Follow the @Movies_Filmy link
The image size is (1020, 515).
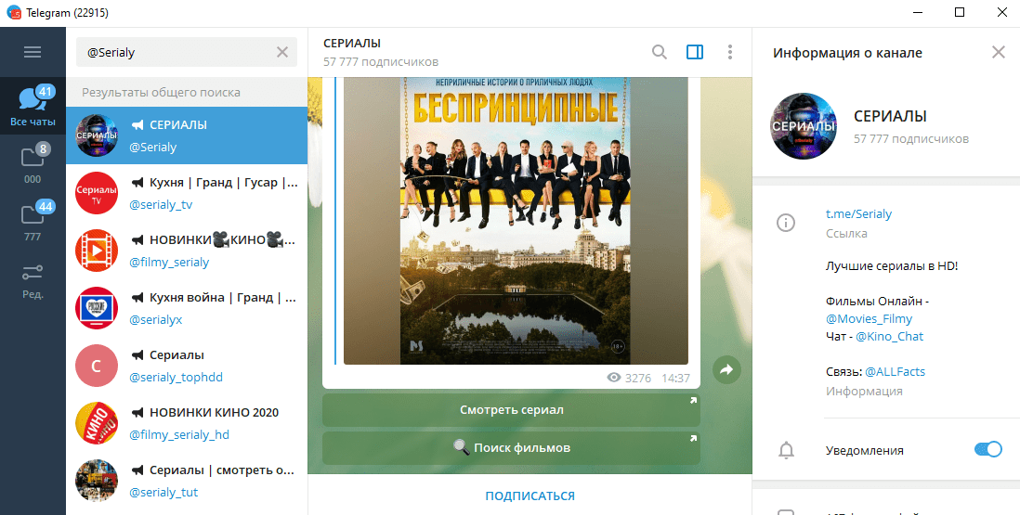864,319
